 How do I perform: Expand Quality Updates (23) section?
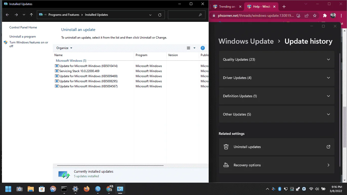277,59
